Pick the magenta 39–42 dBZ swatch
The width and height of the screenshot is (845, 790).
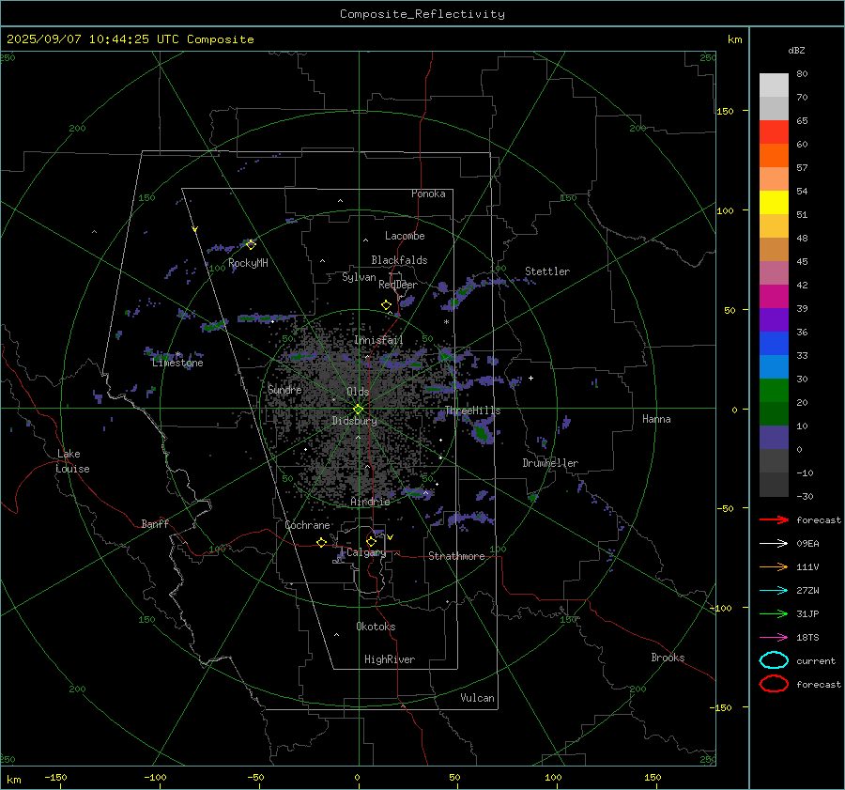[x=774, y=296]
